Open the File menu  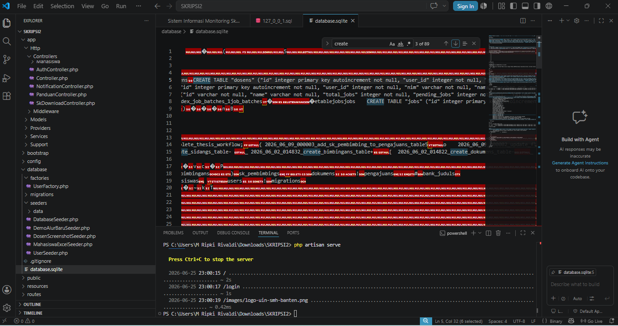pos(21,6)
